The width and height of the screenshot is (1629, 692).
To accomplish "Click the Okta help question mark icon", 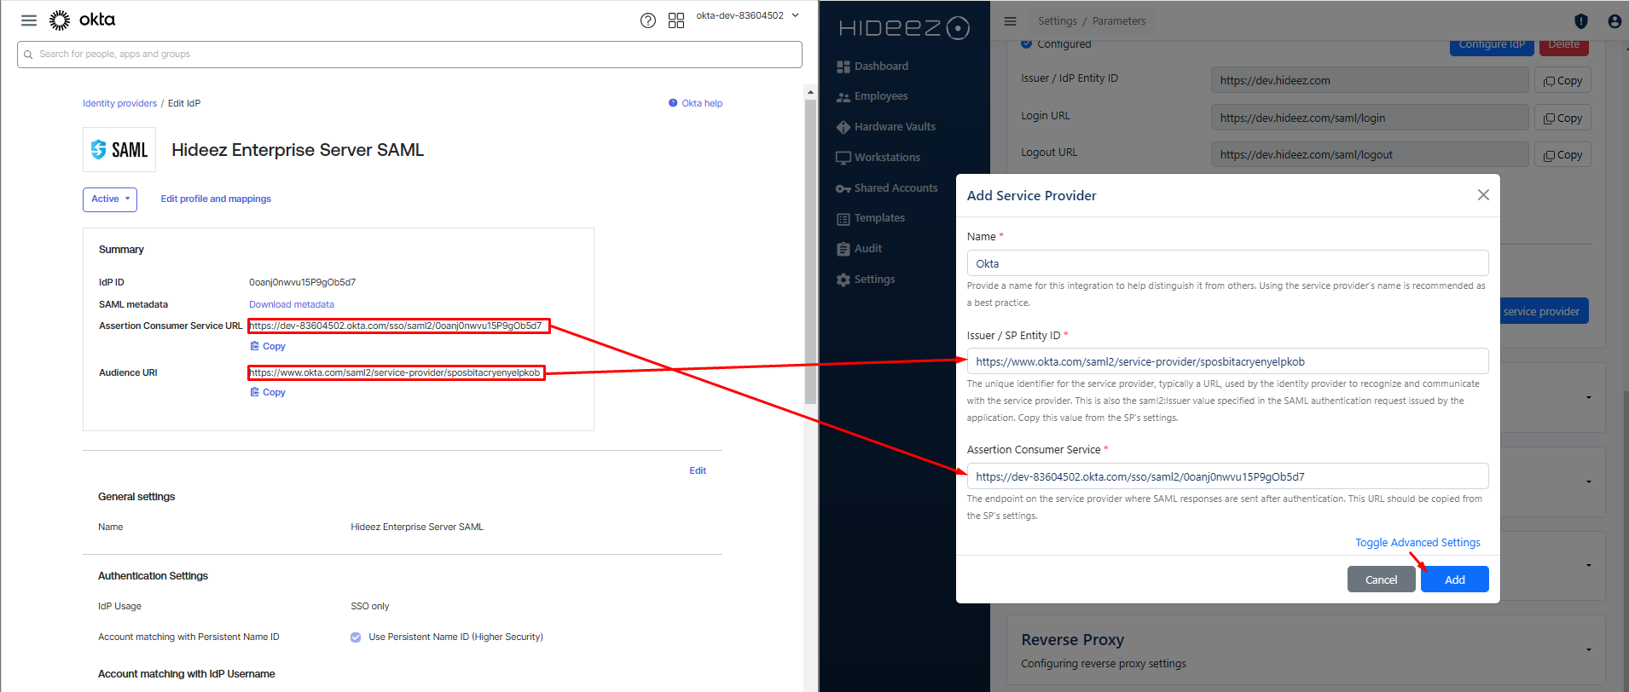I will [648, 20].
